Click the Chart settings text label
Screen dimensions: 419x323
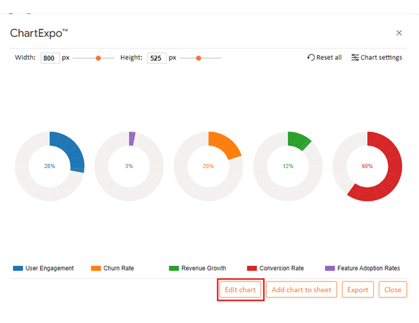coord(381,57)
